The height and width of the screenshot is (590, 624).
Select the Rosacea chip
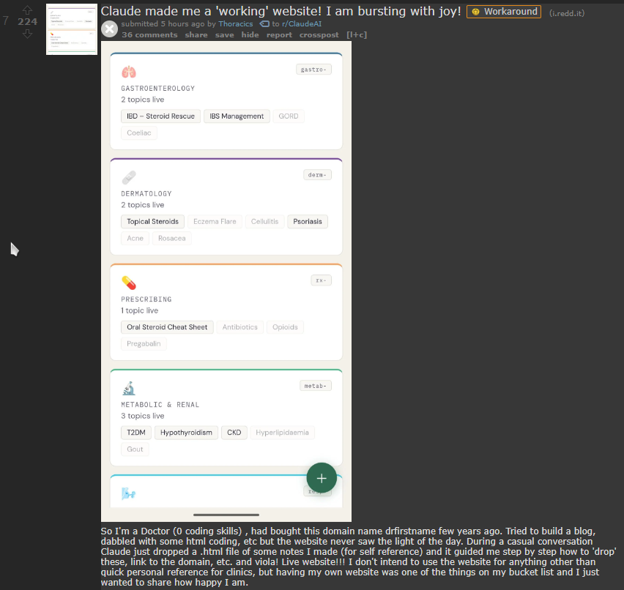click(x=172, y=239)
